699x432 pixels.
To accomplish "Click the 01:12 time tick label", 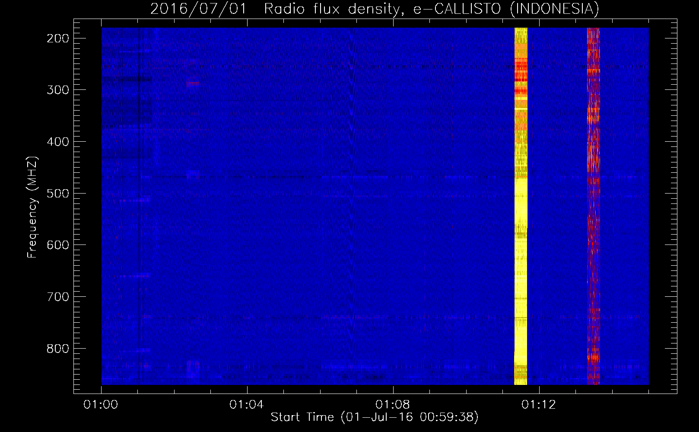I will point(539,405).
